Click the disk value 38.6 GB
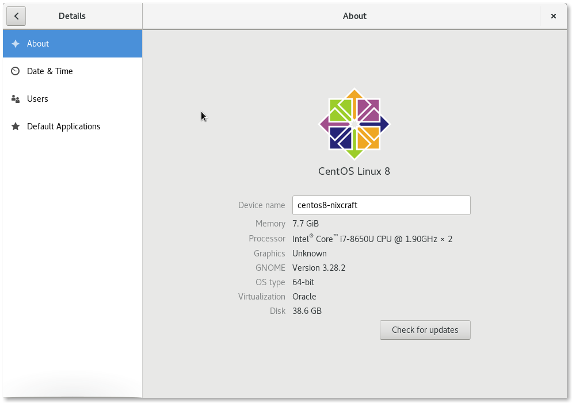 pyautogui.click(x=307, y=311)
